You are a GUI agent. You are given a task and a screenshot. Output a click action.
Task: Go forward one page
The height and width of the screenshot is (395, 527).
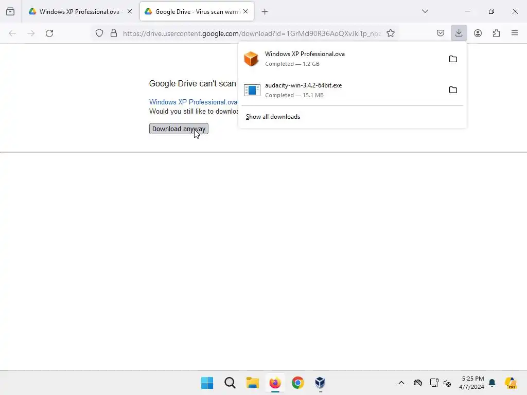[31, 33]
